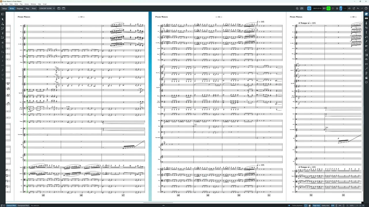
Task: Switch to Play mode
Action: pyautogui.click(x=27, y=8)
